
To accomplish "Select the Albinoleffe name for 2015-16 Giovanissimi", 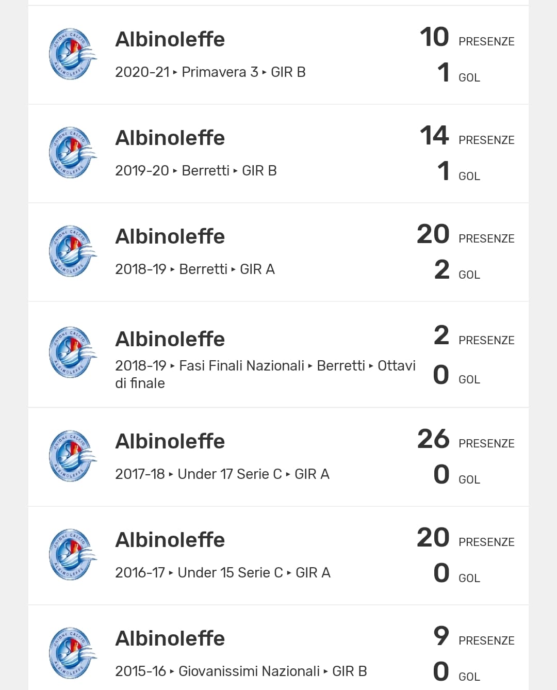I will tap(170, 638).
